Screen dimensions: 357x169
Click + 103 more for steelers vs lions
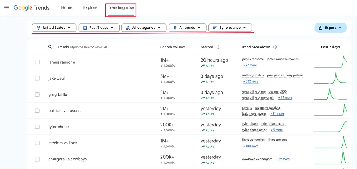tap(251, 146)
